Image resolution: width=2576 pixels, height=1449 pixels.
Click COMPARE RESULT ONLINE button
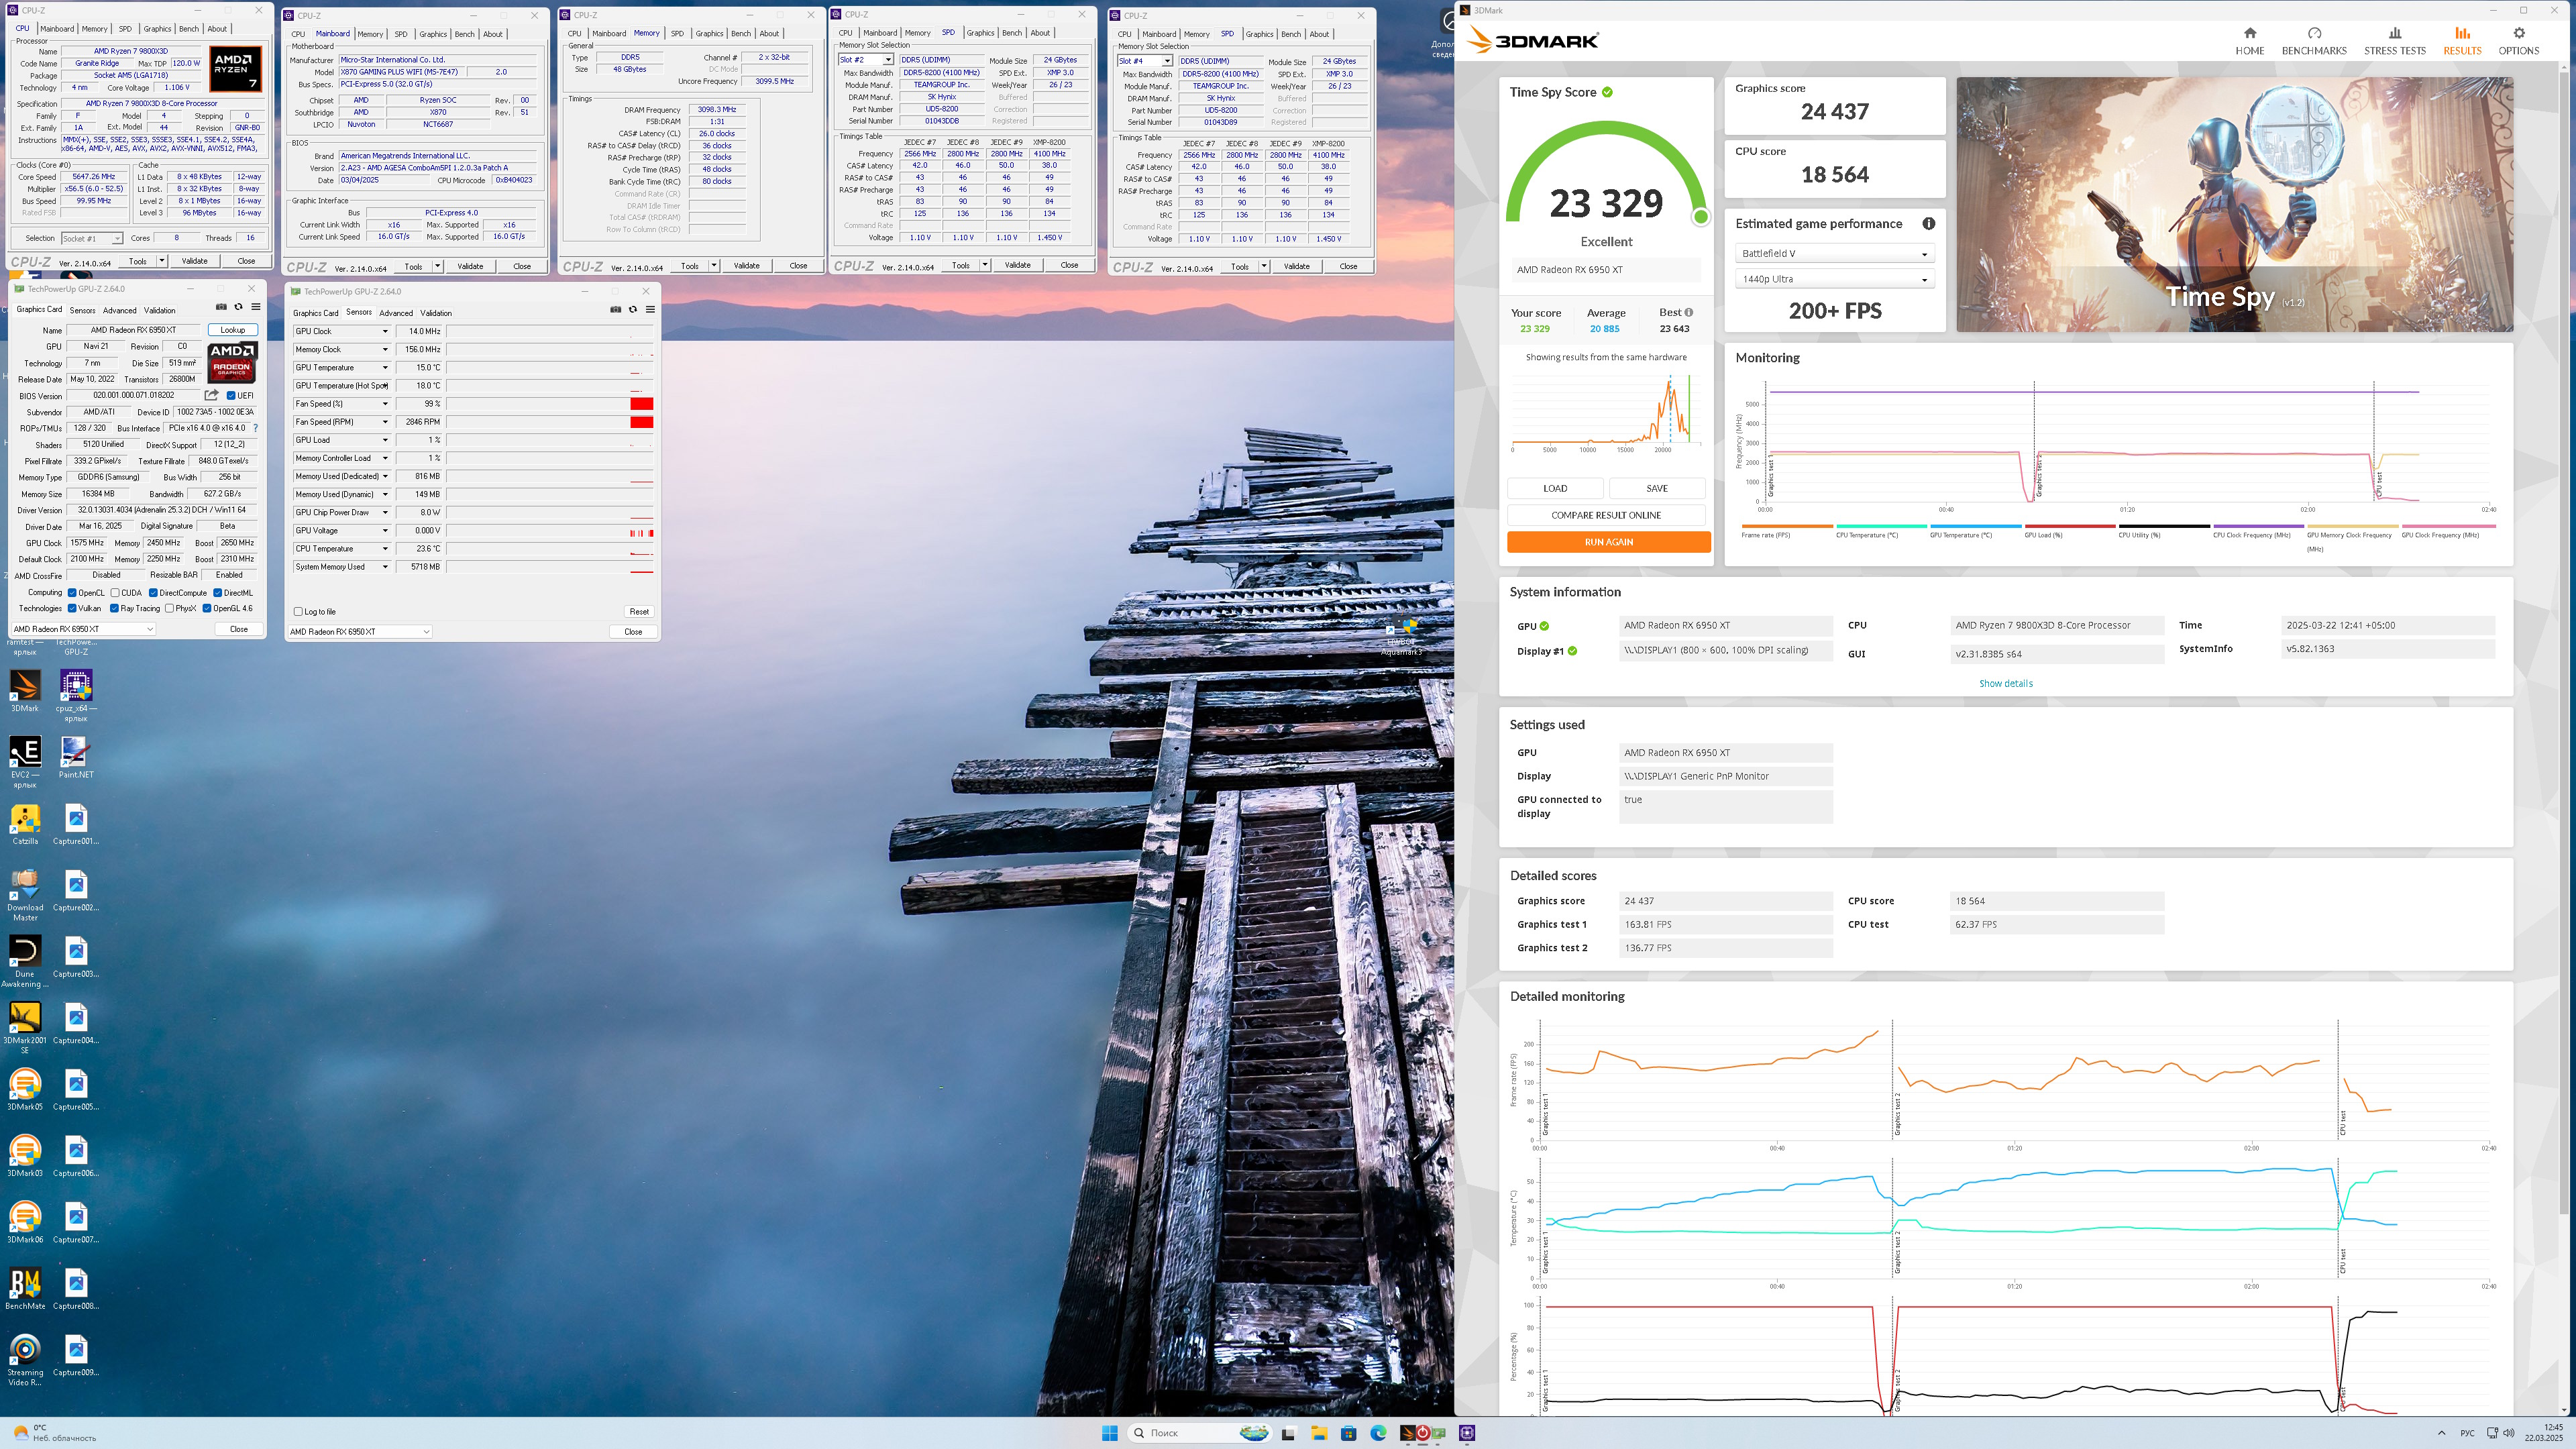pos(1606,515)
